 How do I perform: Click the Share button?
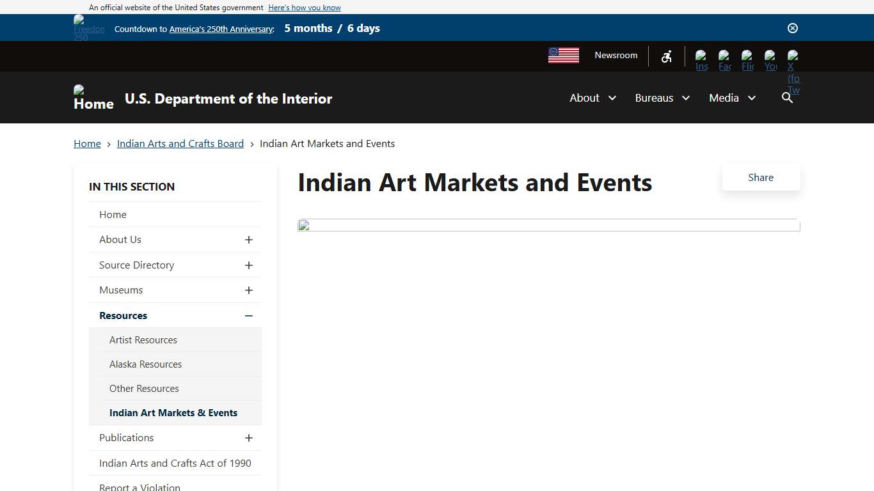(x=761, y=177)
